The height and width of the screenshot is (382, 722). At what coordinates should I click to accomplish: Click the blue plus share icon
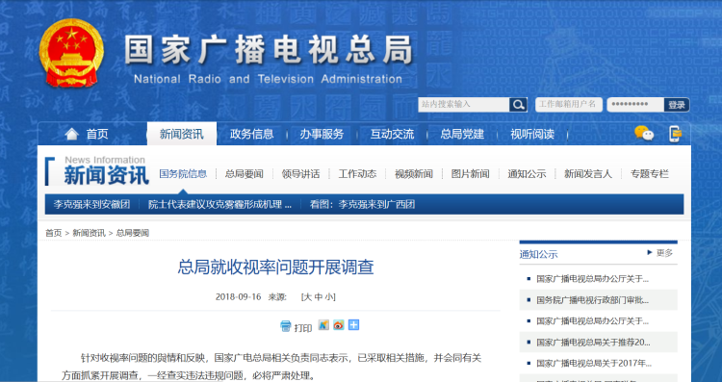pyautogui.click(x=353, y=325)
